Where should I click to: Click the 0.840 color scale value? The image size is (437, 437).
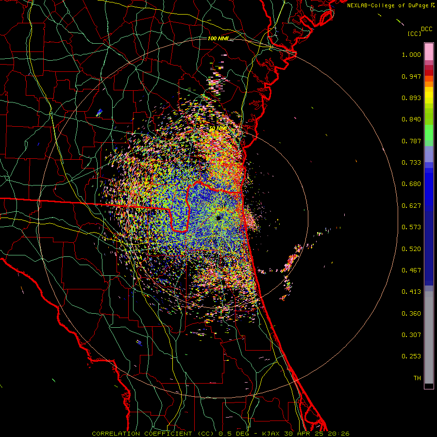411,119
